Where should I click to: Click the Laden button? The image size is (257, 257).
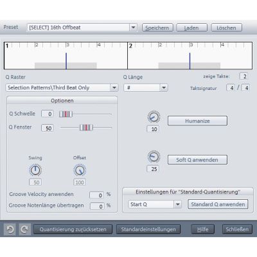point(191,28)
